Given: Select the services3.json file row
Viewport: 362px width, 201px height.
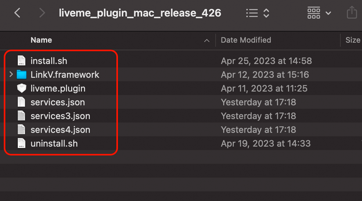Looking at the screenshot, I should point(181,116).
